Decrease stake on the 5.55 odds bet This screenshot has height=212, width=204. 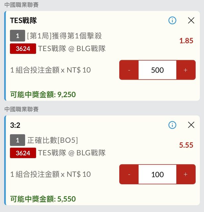pos(129,174)
